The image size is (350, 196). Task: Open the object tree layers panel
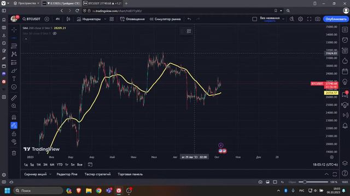(345, 163)
